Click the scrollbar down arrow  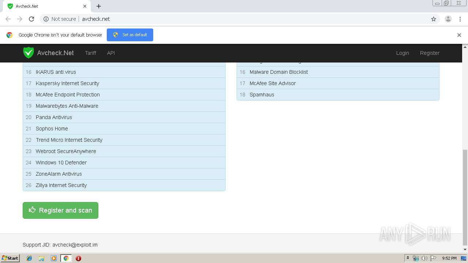465,249
